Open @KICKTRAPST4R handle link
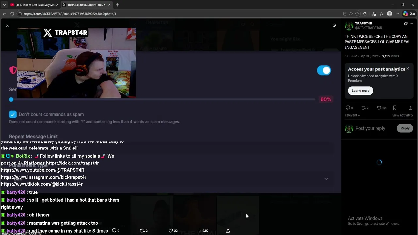 368,28
